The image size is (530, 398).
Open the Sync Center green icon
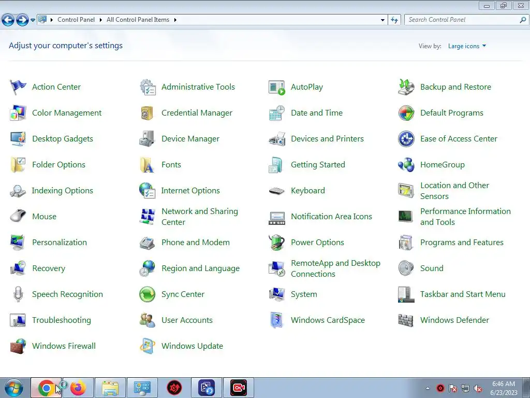pos(148,294)
